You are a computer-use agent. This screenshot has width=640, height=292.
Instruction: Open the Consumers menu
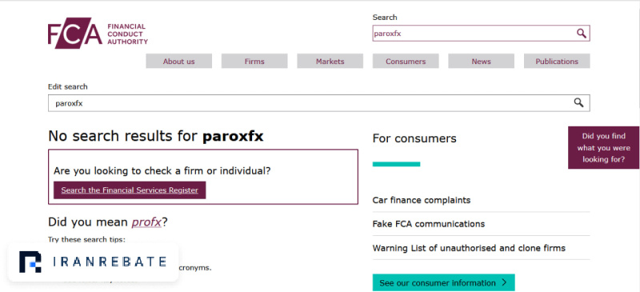pyautogui.click(x=406, y=62)
